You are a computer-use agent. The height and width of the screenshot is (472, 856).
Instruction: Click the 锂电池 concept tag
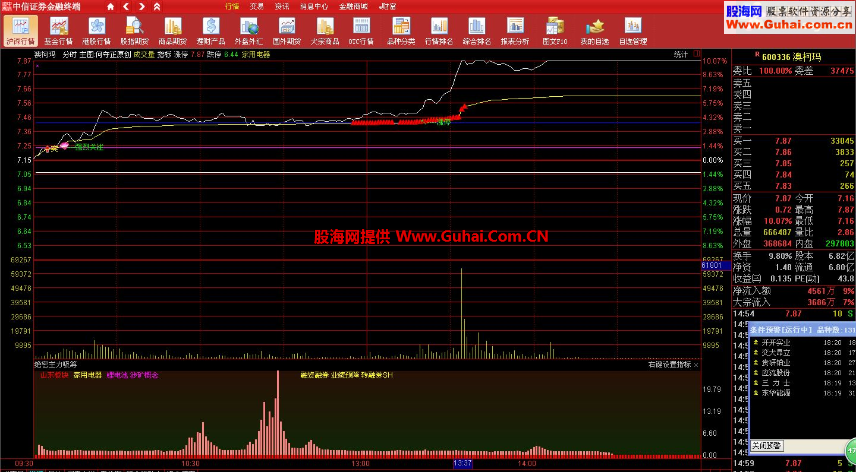117,375
